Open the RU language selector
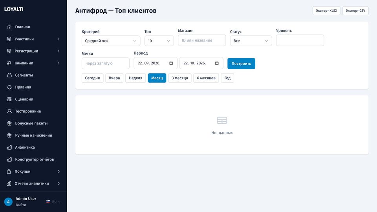This screenshot has width=377, height=212. [x=53, y=202]
